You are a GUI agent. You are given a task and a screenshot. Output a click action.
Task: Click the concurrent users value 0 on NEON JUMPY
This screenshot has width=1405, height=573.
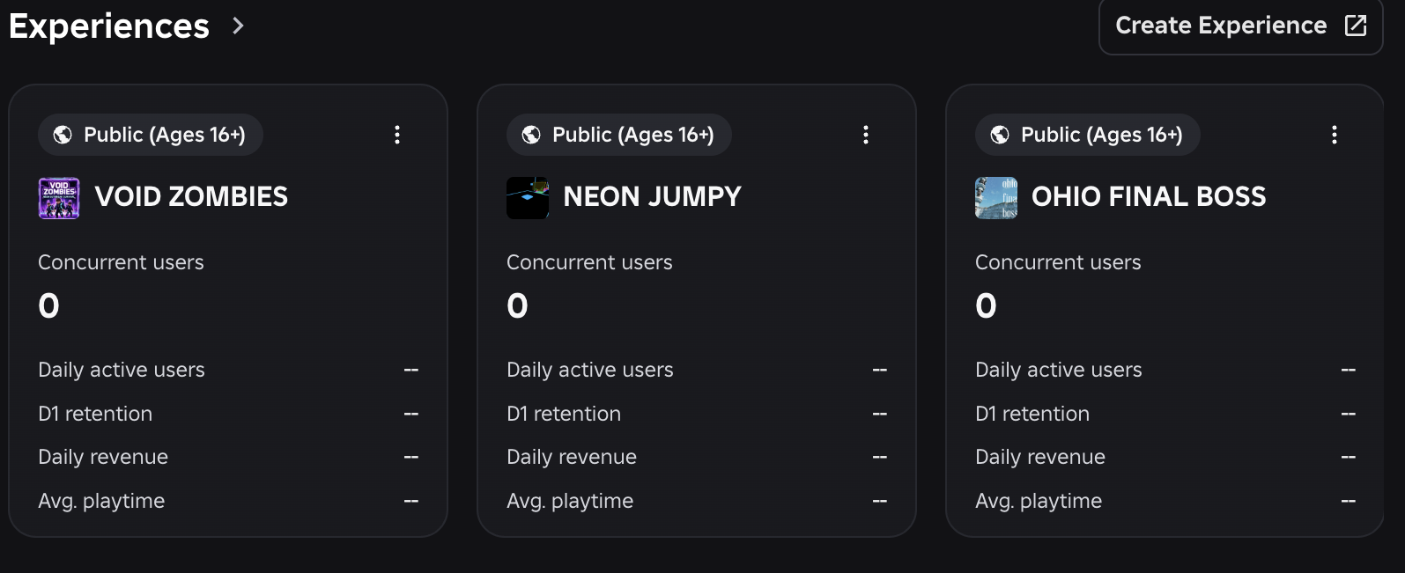[x=518, y=306]
